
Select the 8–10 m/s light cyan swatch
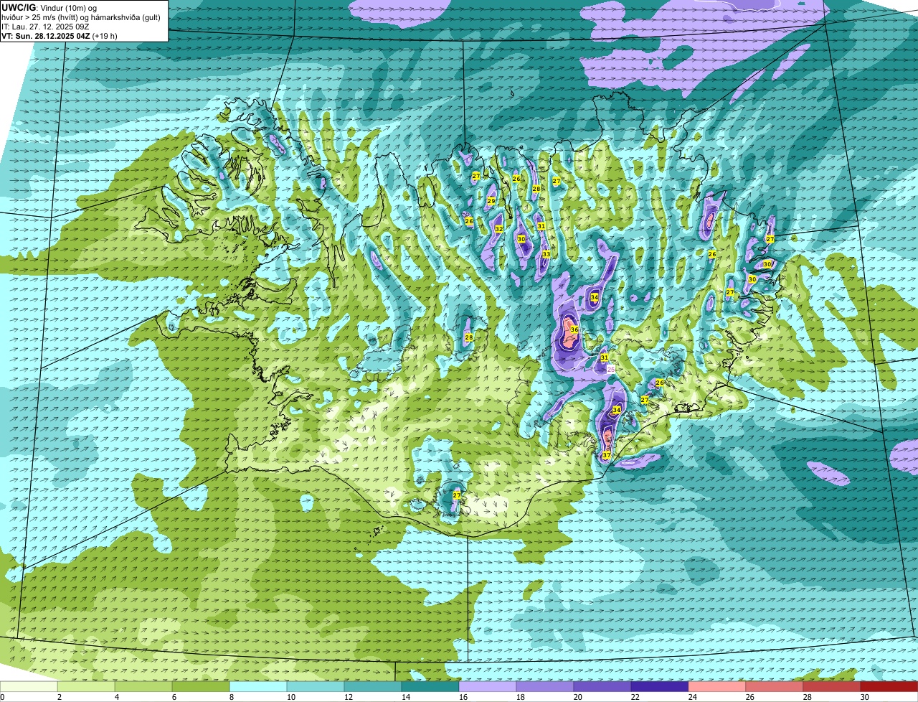[x=258, y=687]
